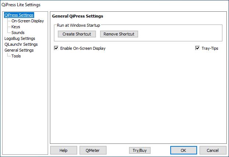Select General Settings in the tree
This screenshot has height=157, width=229.
pyautogui.click(x=19, y=50)
